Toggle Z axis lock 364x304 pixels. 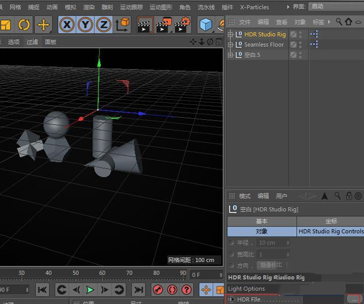click(x=103, y=25)
